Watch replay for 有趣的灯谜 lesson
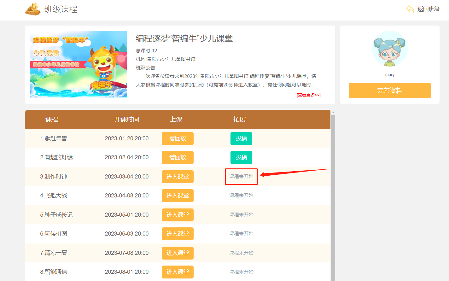The image size is (449, 281). tap(178, 157)
